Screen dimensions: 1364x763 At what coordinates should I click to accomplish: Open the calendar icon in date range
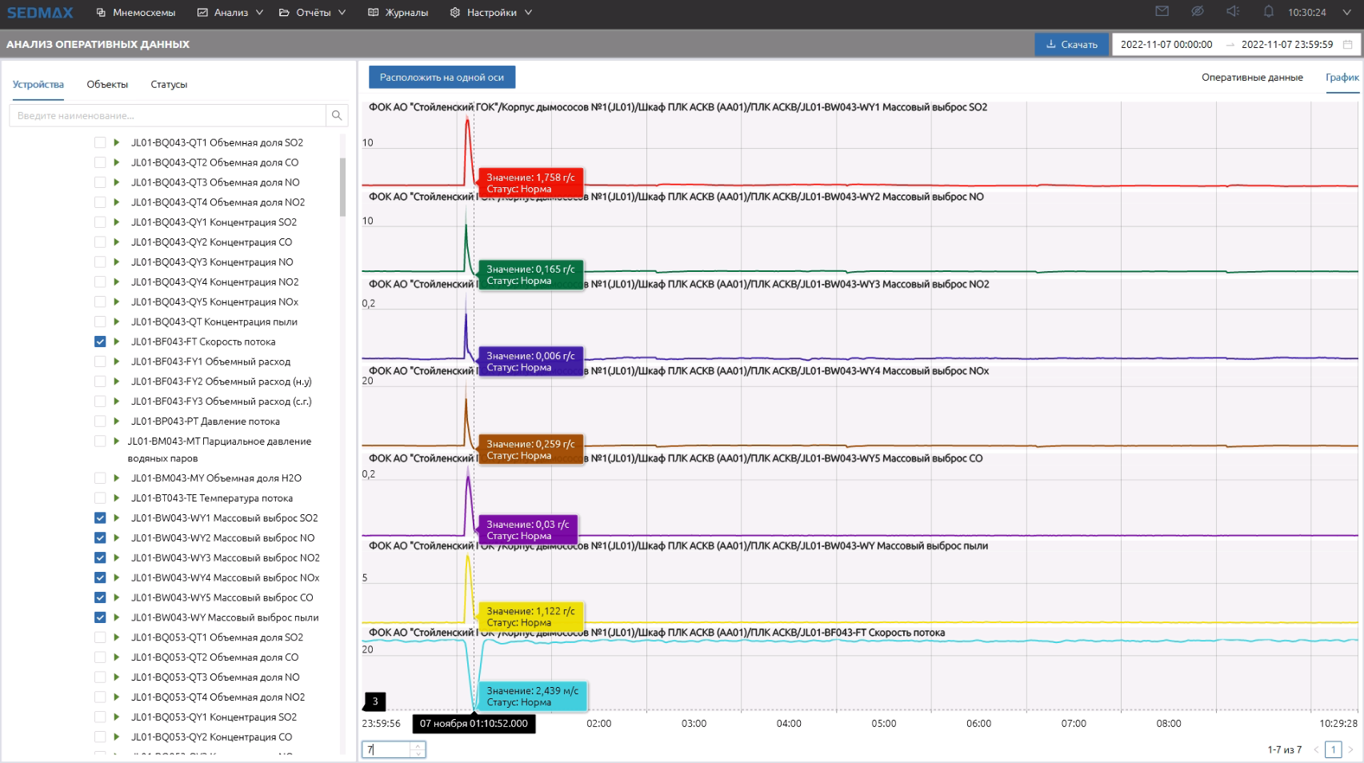click(1347, 45)
